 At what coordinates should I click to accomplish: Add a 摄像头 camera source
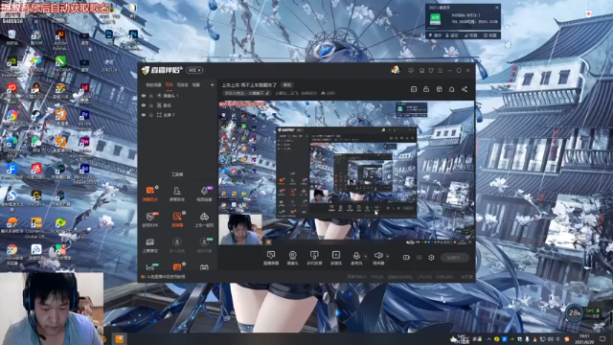[292, 258]
